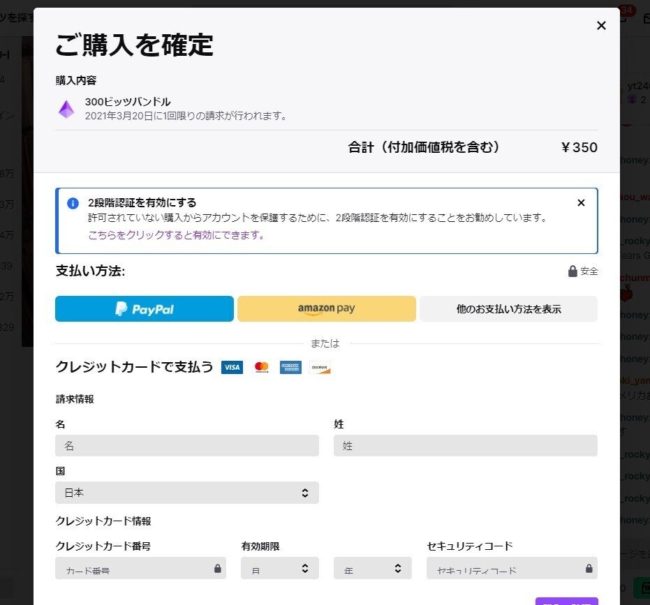
Task: Click the カード番号 card number field
Action: click(x=133, y=568)
